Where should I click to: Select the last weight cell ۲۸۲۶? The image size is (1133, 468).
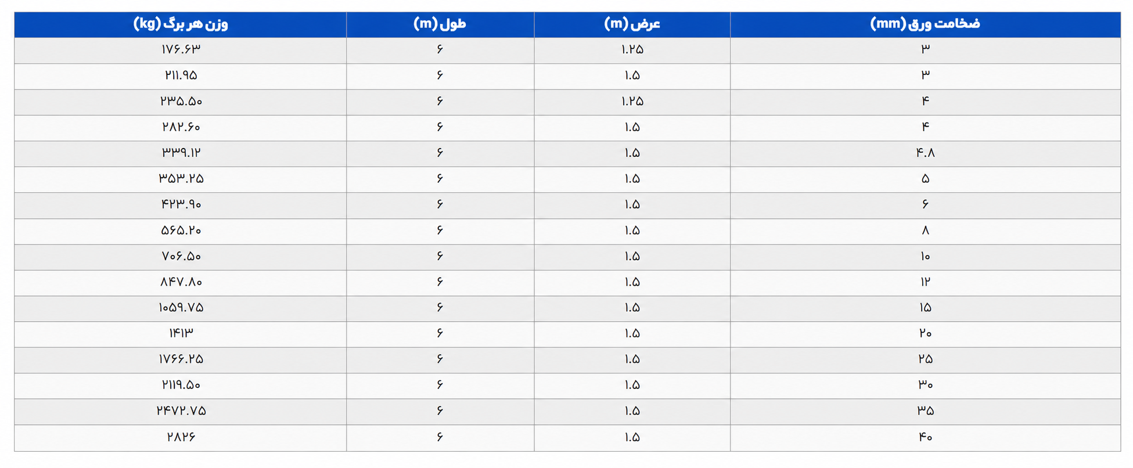[x=181, y=438]
